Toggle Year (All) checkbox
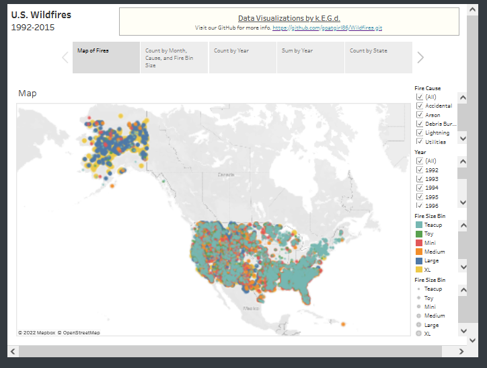This screenshot has height=368, width=487. point(420,161)
